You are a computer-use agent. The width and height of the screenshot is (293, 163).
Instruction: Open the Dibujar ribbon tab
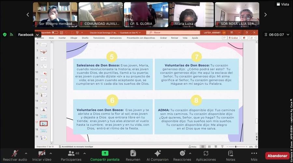74,38
